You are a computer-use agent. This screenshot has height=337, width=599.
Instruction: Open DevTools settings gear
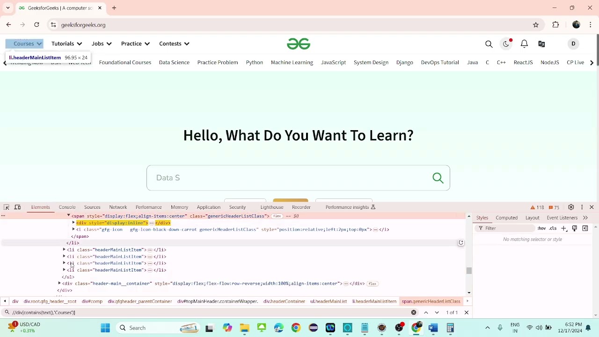[571, 207]
